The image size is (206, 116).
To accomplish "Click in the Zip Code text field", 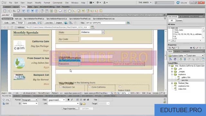I will click(x=97, y=39).
